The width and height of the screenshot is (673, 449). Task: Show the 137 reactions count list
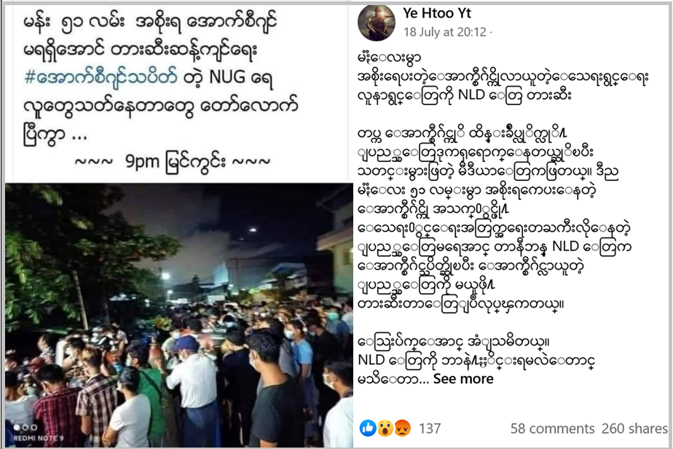pos(430,429)
